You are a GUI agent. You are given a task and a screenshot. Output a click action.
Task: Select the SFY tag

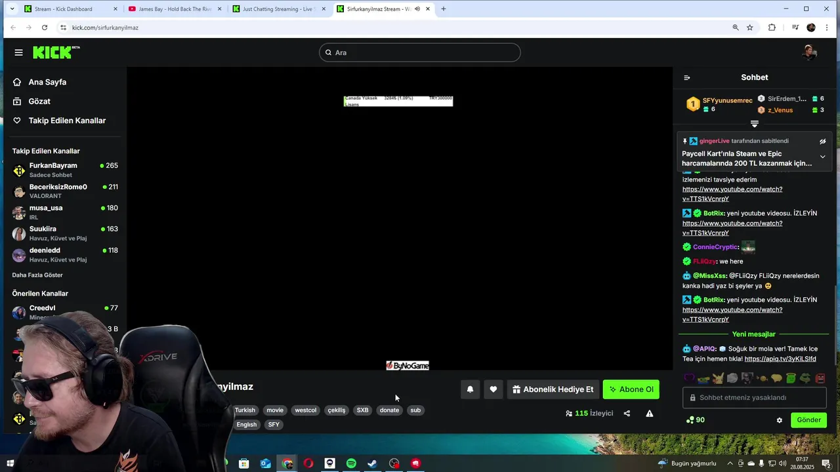point(274,425)
